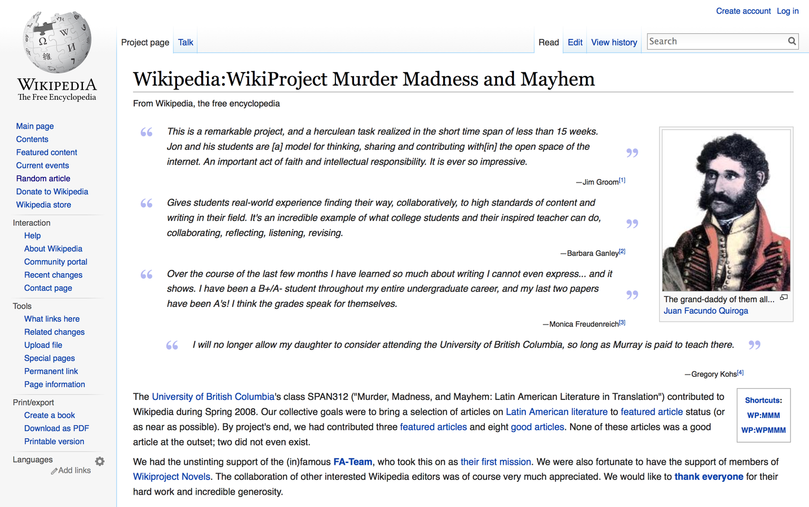Open Page information link
Viewport: 809px width, 507px height.
(x=55, y=384)
